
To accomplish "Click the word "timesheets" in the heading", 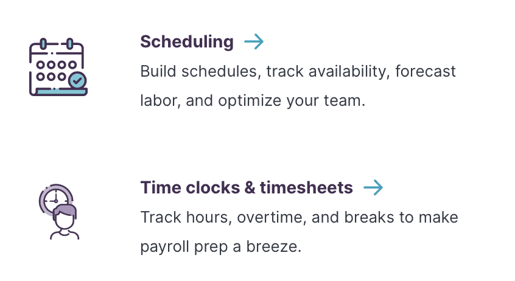I will [x=306, y=188].
